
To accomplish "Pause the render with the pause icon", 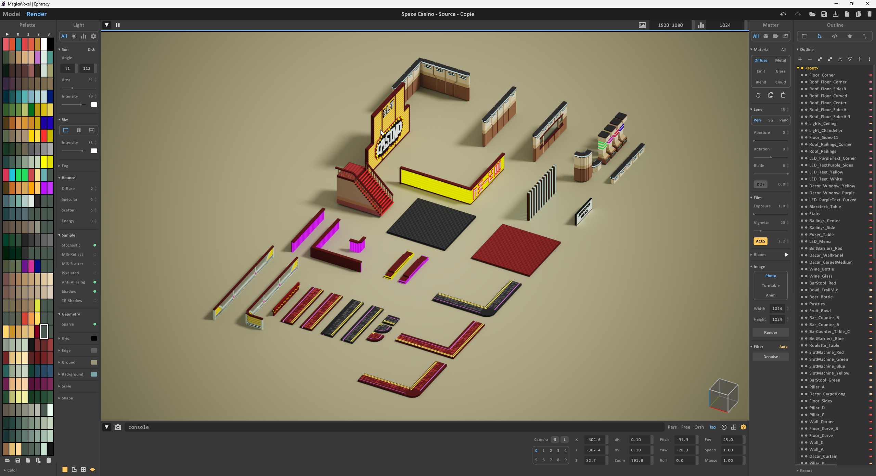I will coord(118,25).
